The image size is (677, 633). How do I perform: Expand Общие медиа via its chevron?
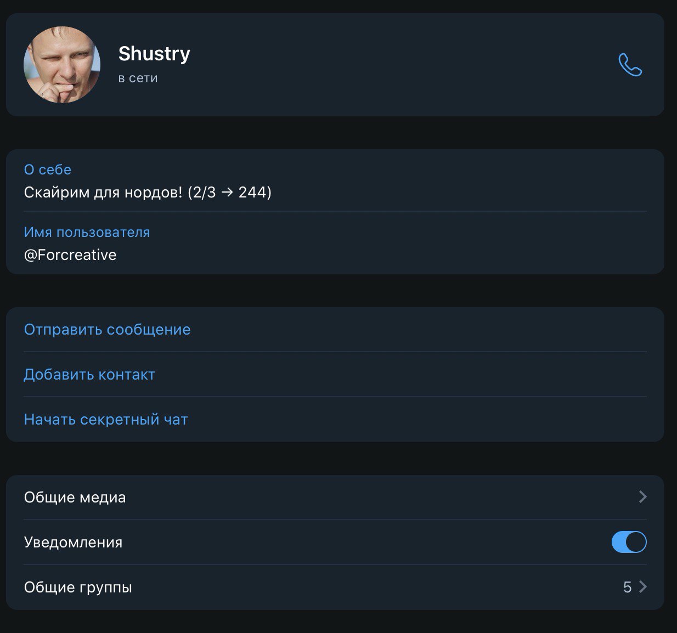643,497
